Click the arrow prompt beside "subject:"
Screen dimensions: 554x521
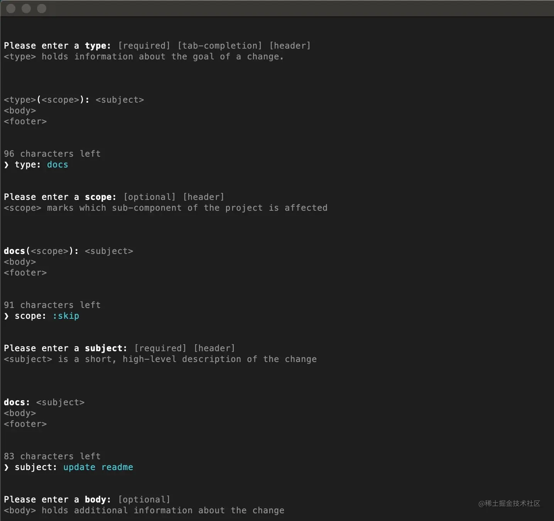pos(6,467)
